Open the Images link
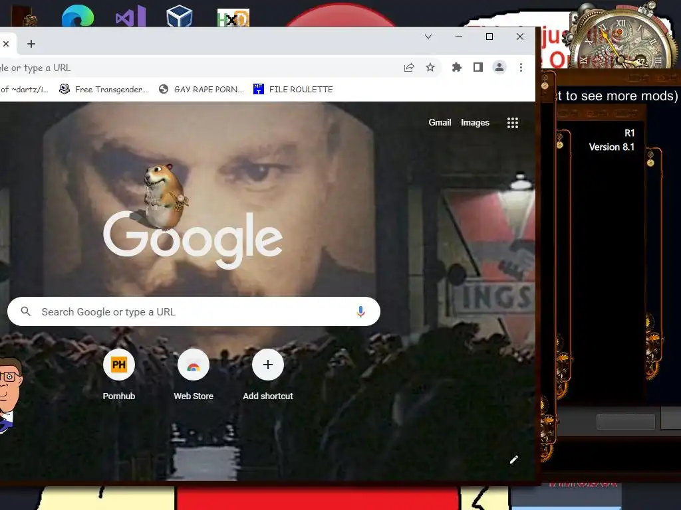 point(475,123)
